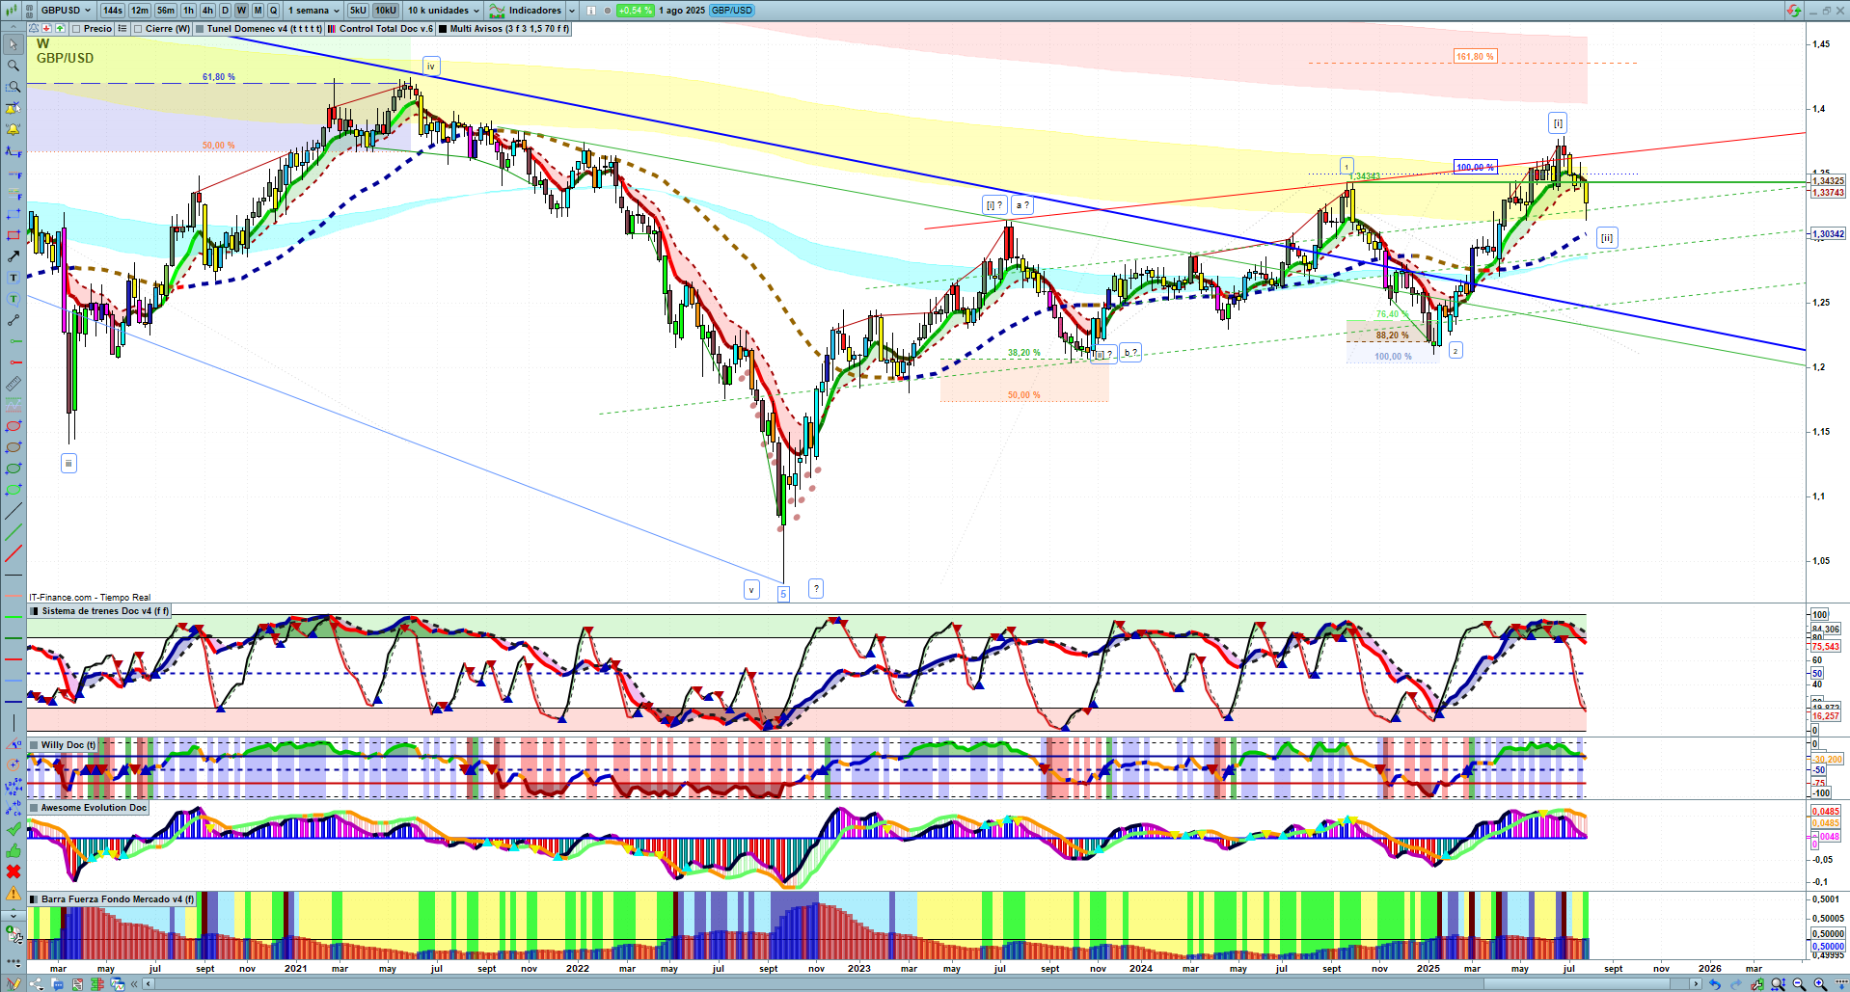Select the 4h timeframe
The width and height of the screenshot is (1850, 992).
click(x=207, y=11)
